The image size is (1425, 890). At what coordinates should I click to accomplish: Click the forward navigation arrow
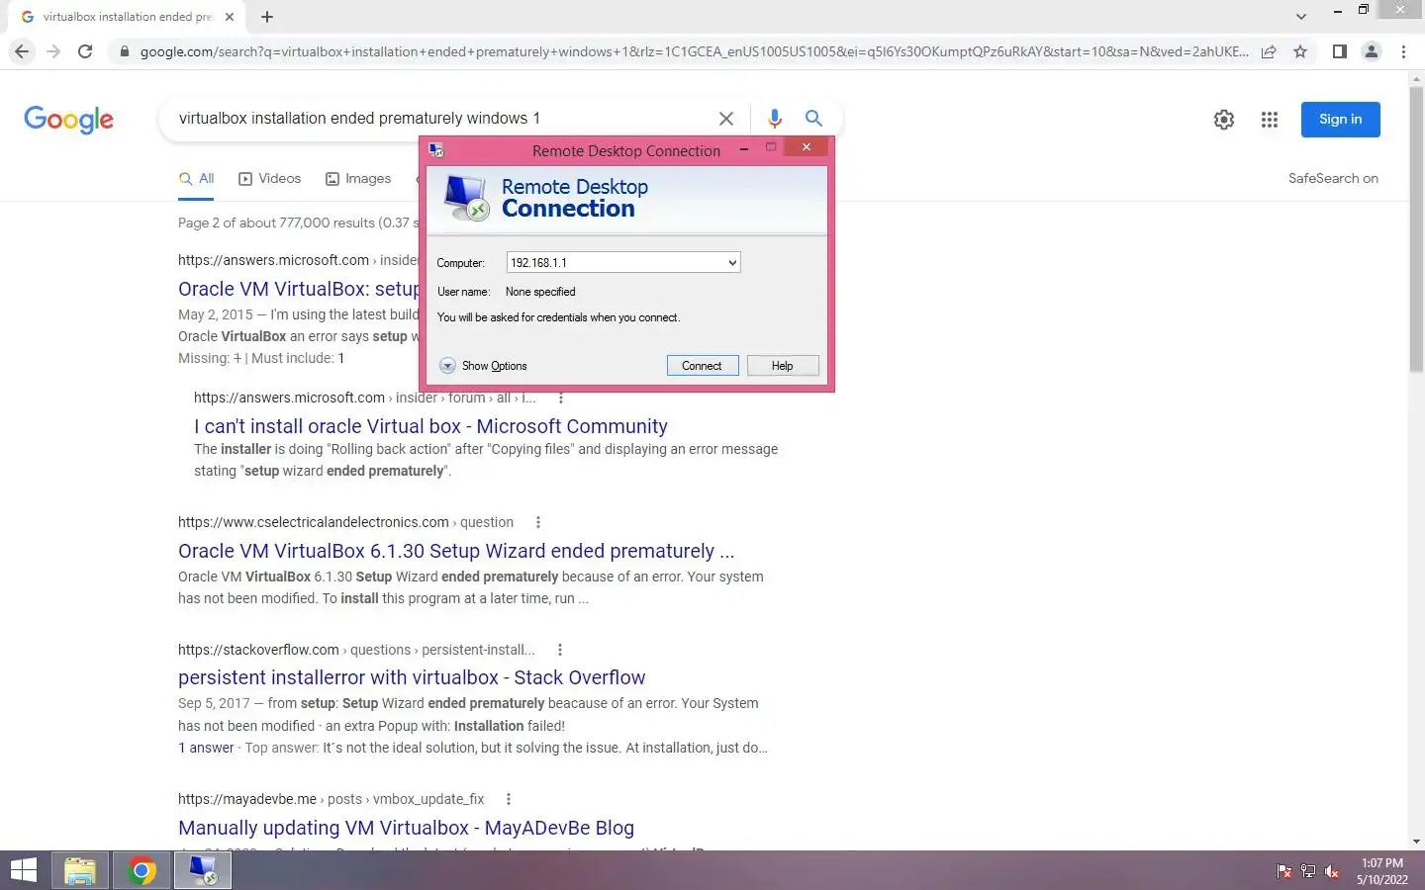pos(53,51)
